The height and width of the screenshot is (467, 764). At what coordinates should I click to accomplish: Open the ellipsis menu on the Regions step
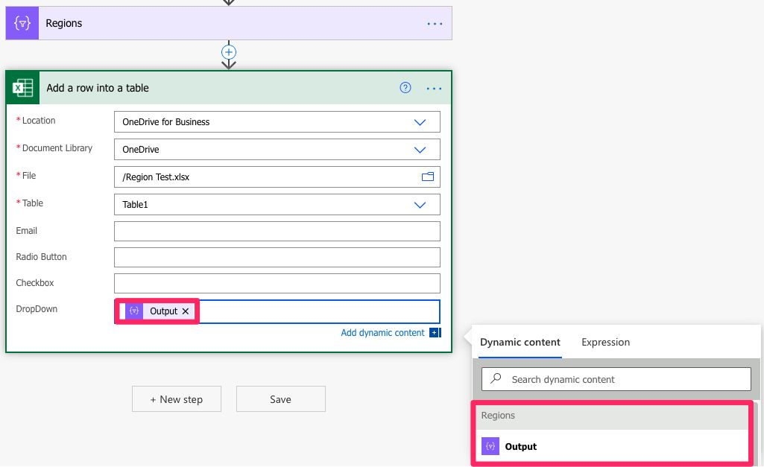(435, 23)
